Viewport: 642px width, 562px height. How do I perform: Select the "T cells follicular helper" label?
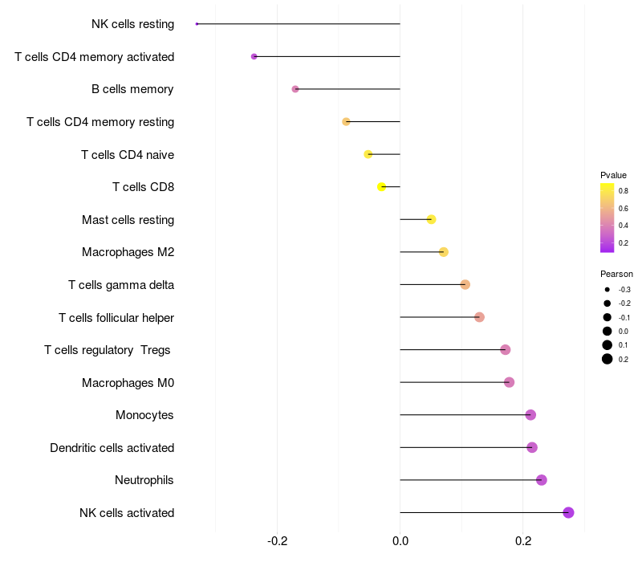116,317
